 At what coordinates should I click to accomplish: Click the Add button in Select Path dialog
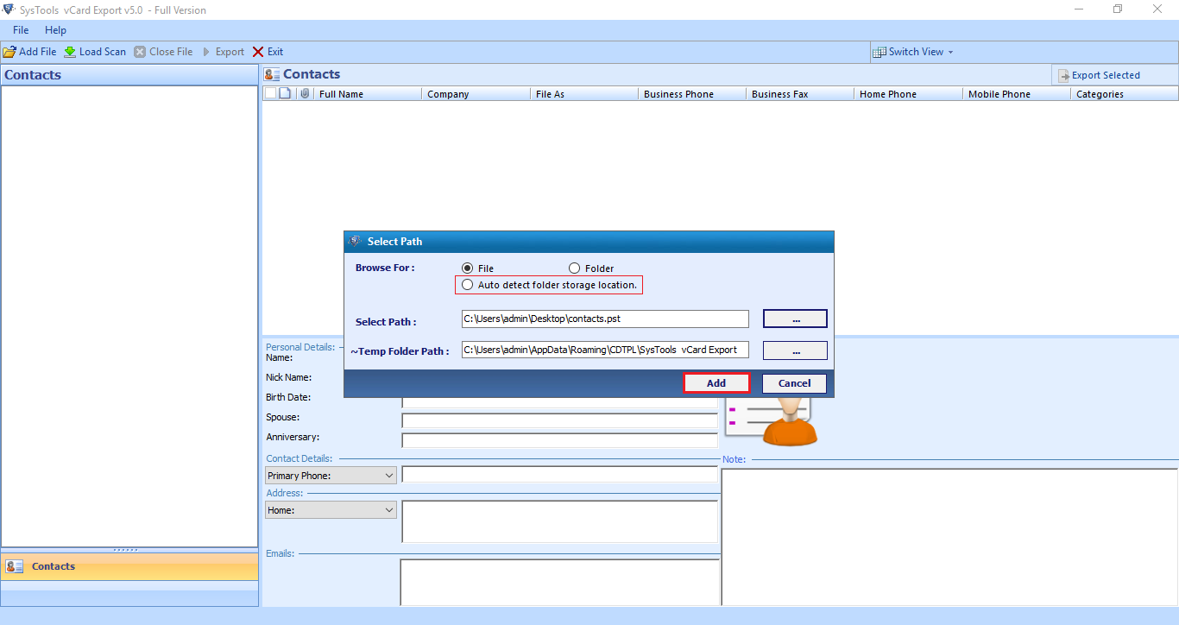point(716,382)
